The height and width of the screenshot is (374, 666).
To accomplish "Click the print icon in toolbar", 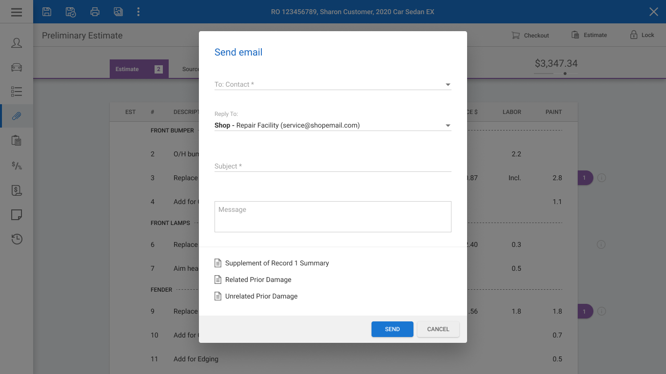I will tap(95, 12).
